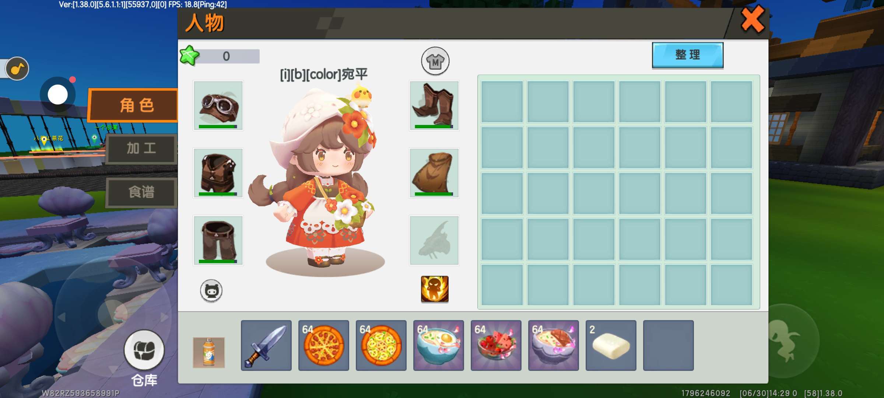
Task: Select the brown boots equipment slot
Action: pos(434,105)
